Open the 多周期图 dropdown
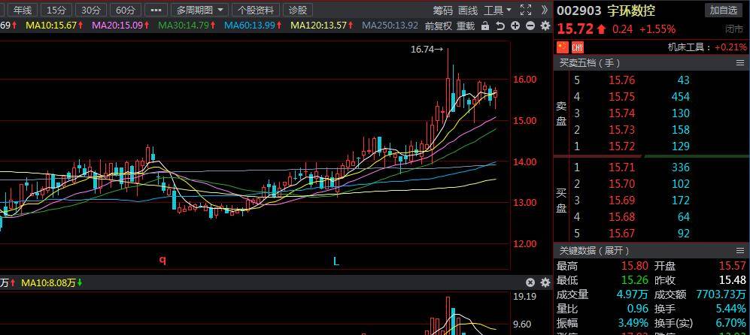750x335 pixels. coord(200,10)
